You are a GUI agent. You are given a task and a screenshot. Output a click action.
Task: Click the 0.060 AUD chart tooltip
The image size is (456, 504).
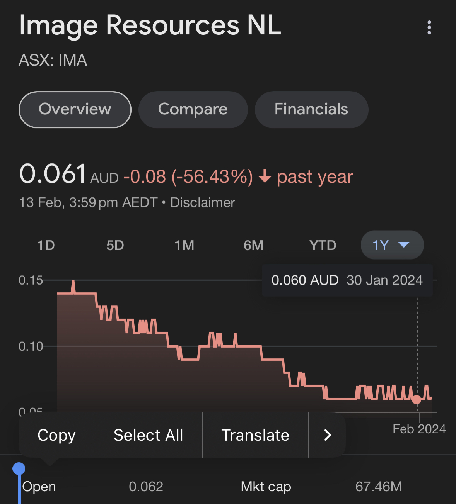pyautogui.click(x=347, y=280)
